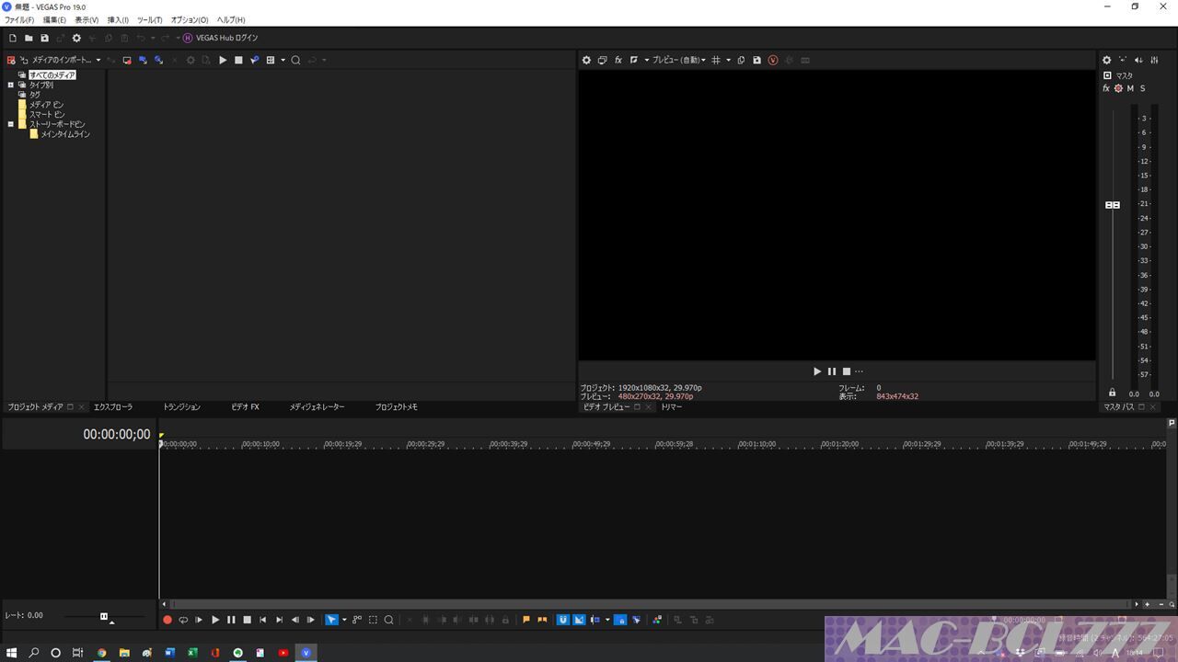Toggle split screen view in preview
Screen dimensions: 1178x662
633,61
